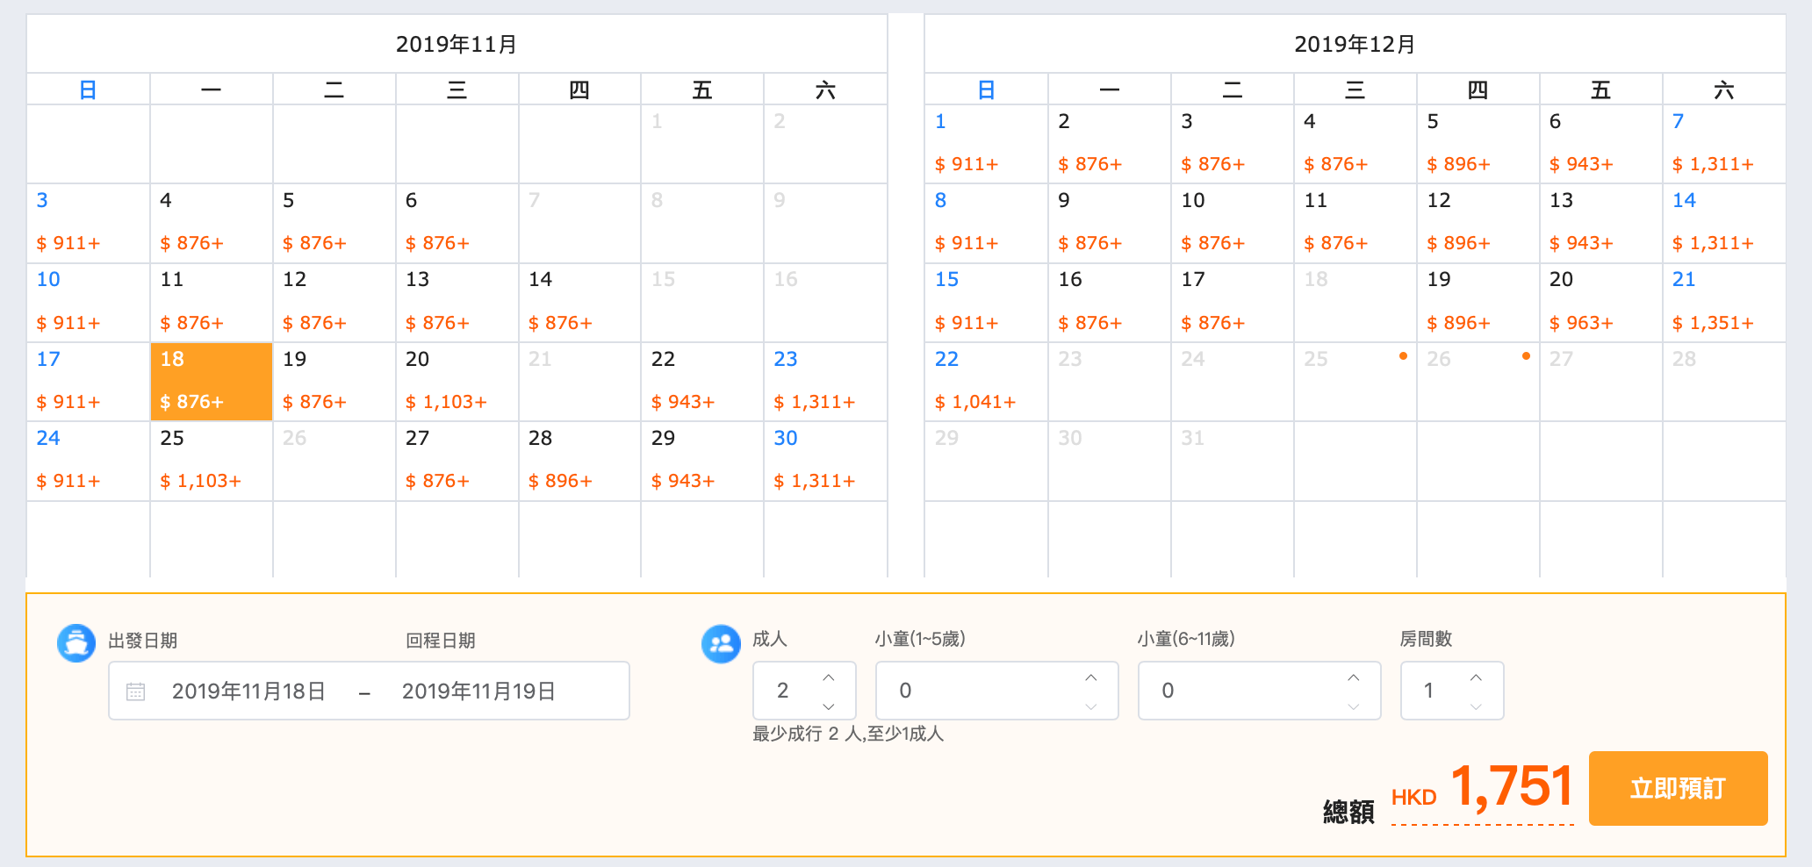Increase adult count with up arrow
Screen dimensions: 1812x867
pos(828,677)
